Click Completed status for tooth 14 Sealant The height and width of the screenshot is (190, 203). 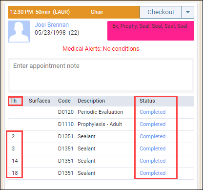(153, 161)
